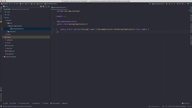Open the TODO tool window tab
The width and height of the screenshot is (192, 108).
[13, 103]
